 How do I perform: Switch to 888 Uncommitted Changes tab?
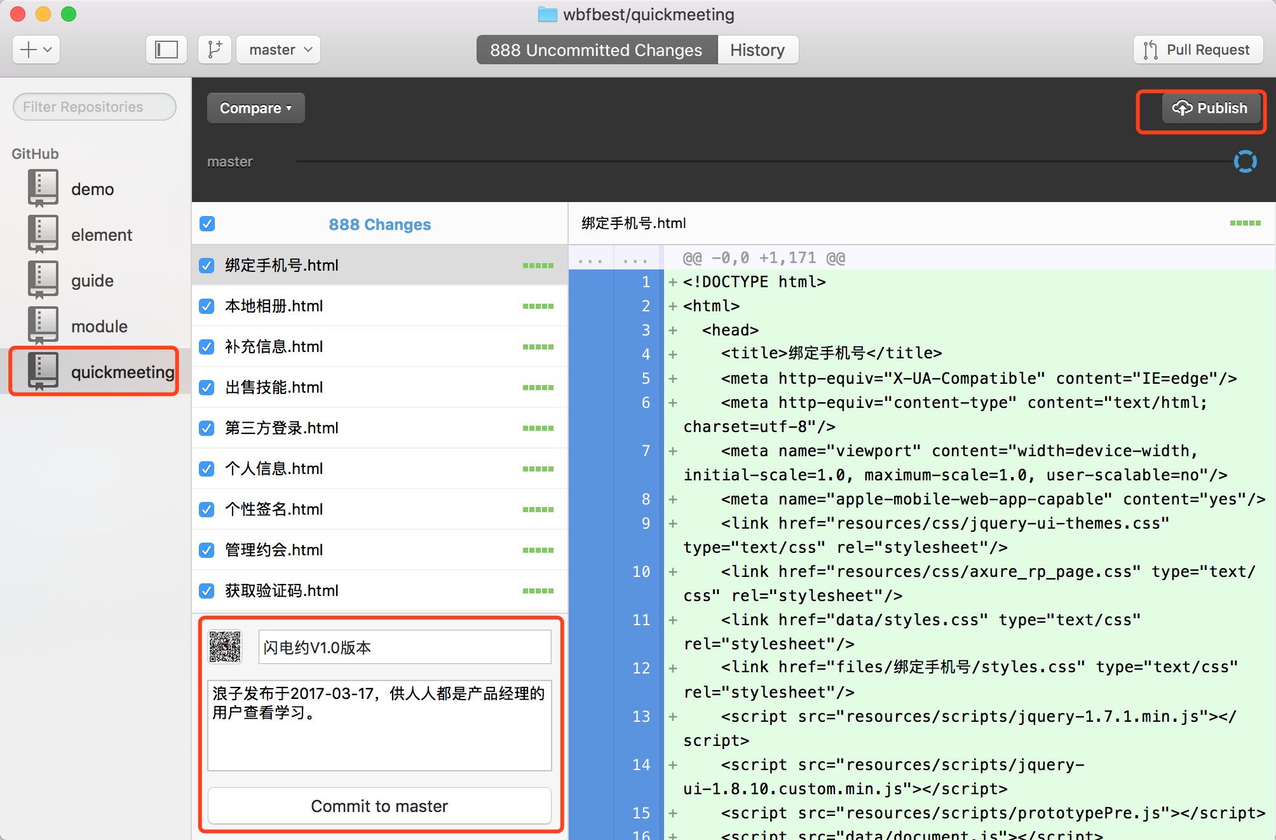[x=597, y=50]
